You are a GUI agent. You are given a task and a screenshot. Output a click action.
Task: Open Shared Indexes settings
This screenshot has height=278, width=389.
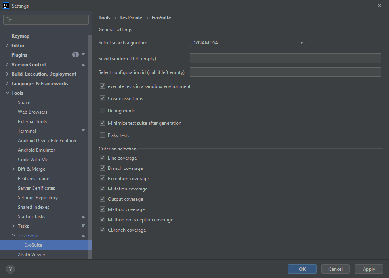pos(34,207)
